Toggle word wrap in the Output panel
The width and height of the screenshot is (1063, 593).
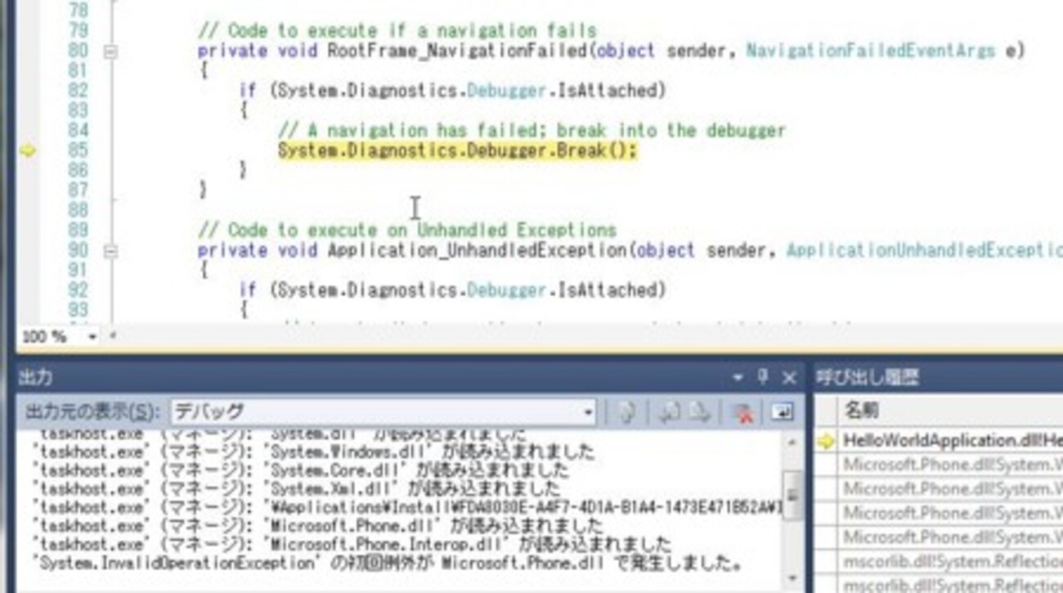pyautogui.click(x=783, y=412)
